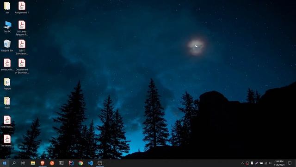Screen dimensions: 296x167
Task: Open IntelliJ IDEA from the taskbar
Action: coord(71,163)
